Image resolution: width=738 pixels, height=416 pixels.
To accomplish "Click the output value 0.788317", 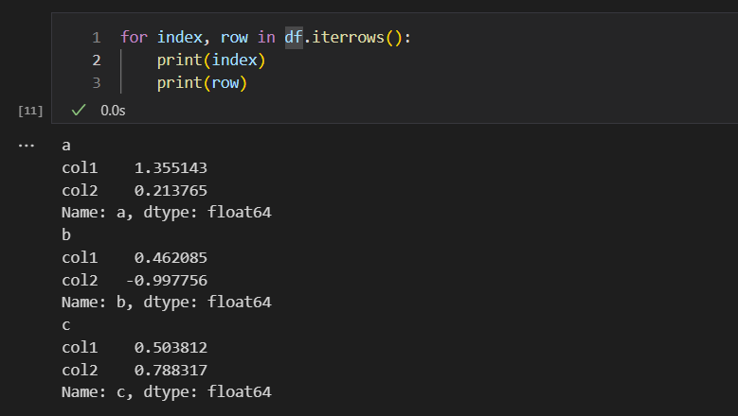I will 171,370.
